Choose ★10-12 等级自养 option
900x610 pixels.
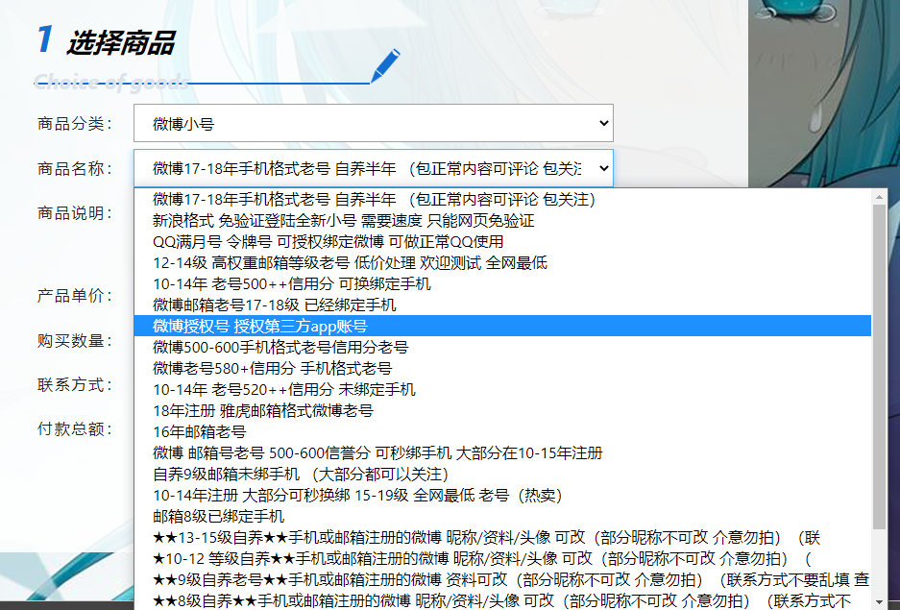click(x=502, y=558)
